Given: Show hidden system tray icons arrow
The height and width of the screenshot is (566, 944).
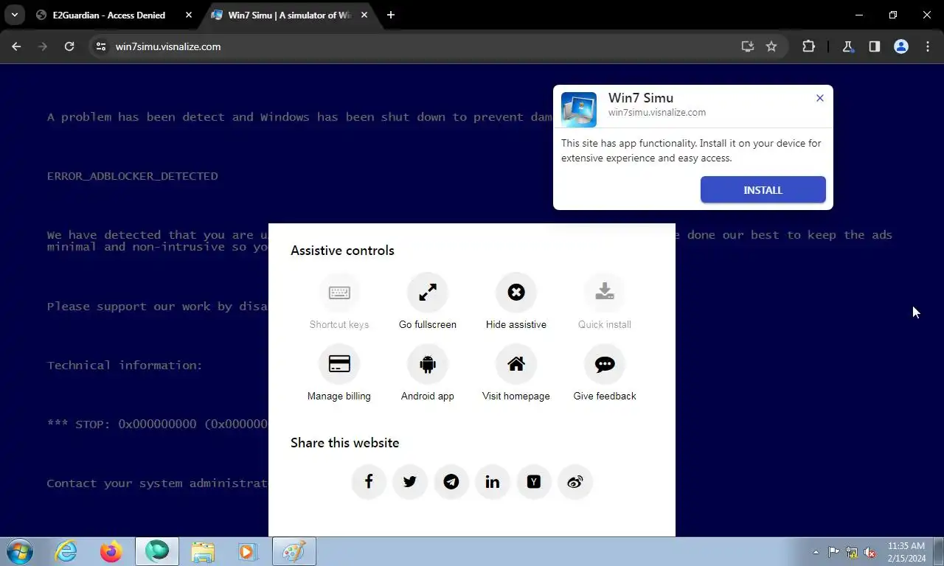Looking at the screenshot, I should (x=816, y=552).
